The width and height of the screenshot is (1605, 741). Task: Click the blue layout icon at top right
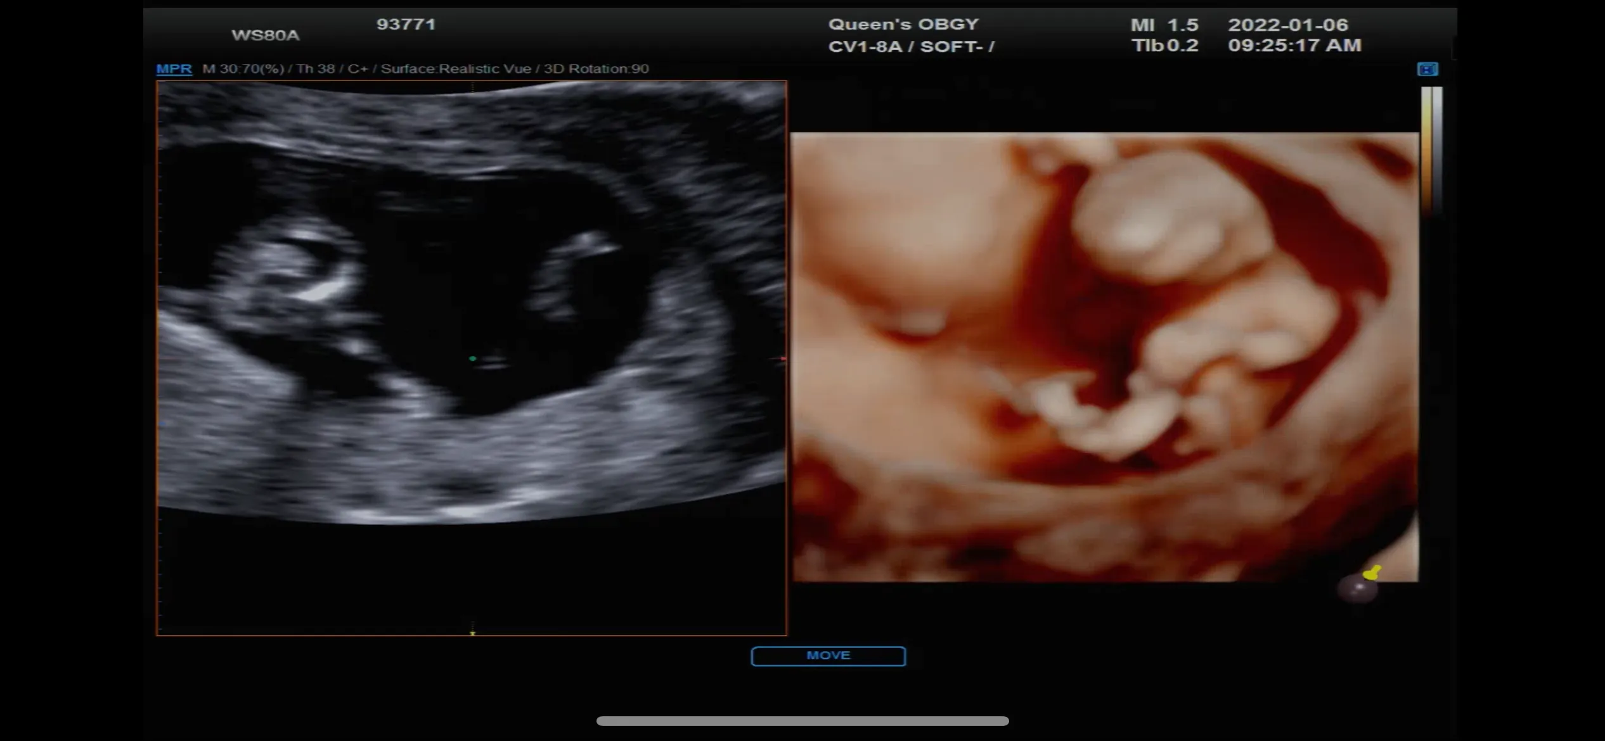coord(1428,69)
